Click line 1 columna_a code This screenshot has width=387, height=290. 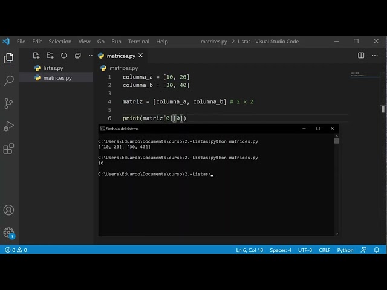point(156,77)
